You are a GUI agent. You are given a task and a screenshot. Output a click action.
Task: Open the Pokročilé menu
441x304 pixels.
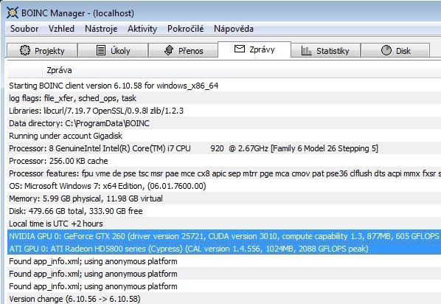[186, 29]
